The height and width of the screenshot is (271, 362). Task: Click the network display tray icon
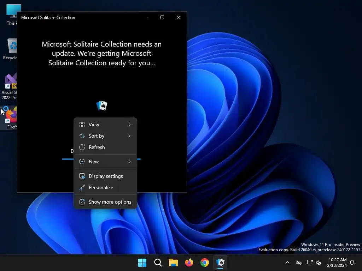310,263
